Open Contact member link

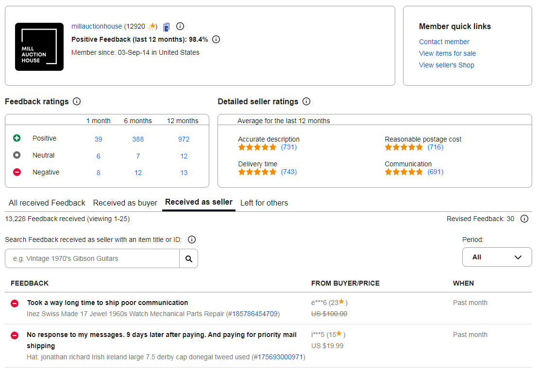pyautogui.click(x=444, y=42)
